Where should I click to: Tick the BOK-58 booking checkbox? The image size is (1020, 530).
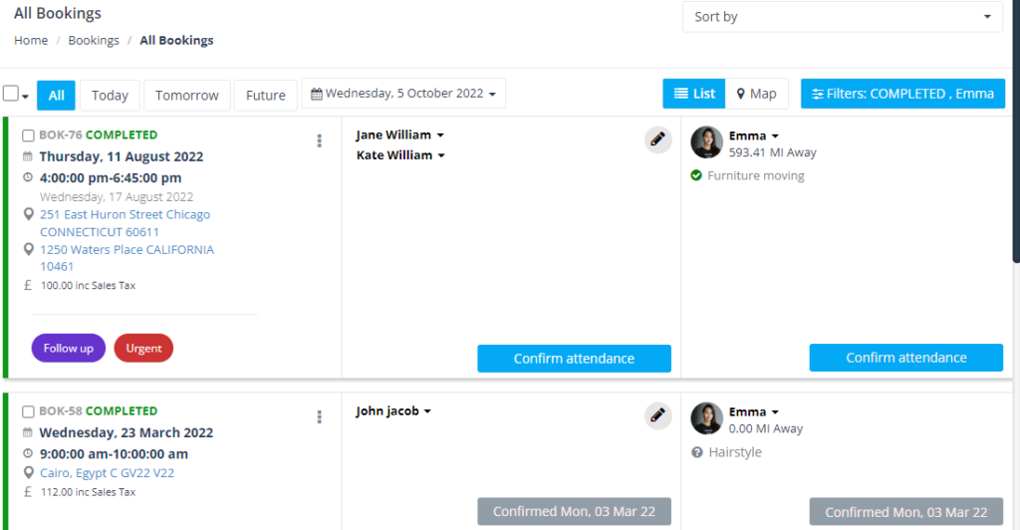point(28,411)
